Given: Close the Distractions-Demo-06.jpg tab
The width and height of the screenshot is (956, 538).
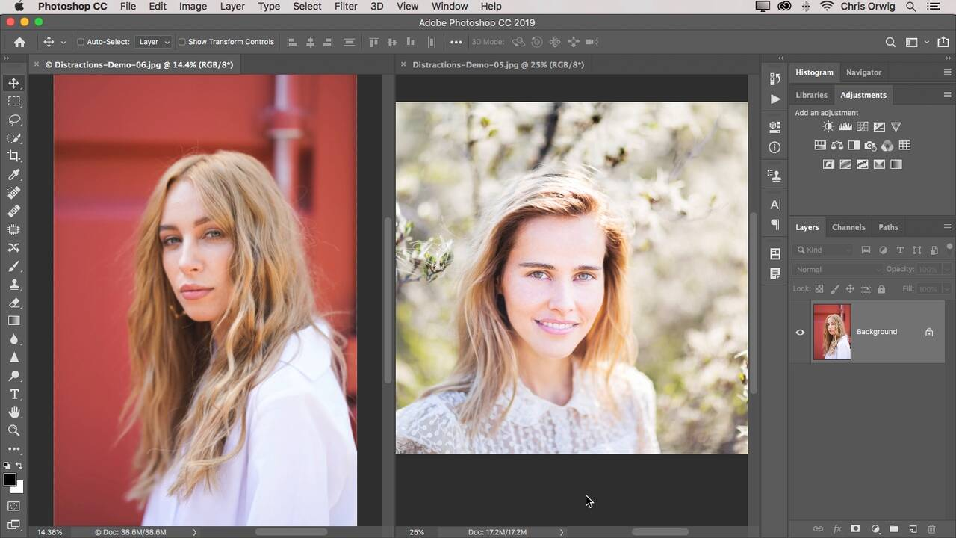Looking at the screenshot, I should click(37, 64).
